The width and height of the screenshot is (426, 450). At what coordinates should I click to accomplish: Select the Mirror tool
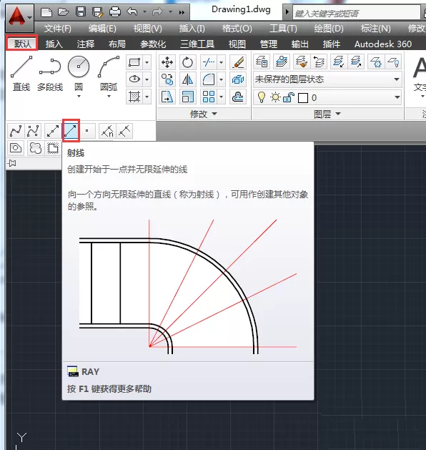pyautogui.click(x=187, y=79)
